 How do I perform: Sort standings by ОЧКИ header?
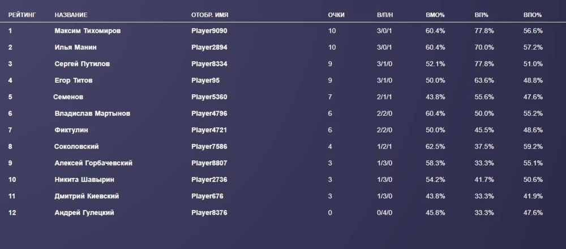pos(336,15)
